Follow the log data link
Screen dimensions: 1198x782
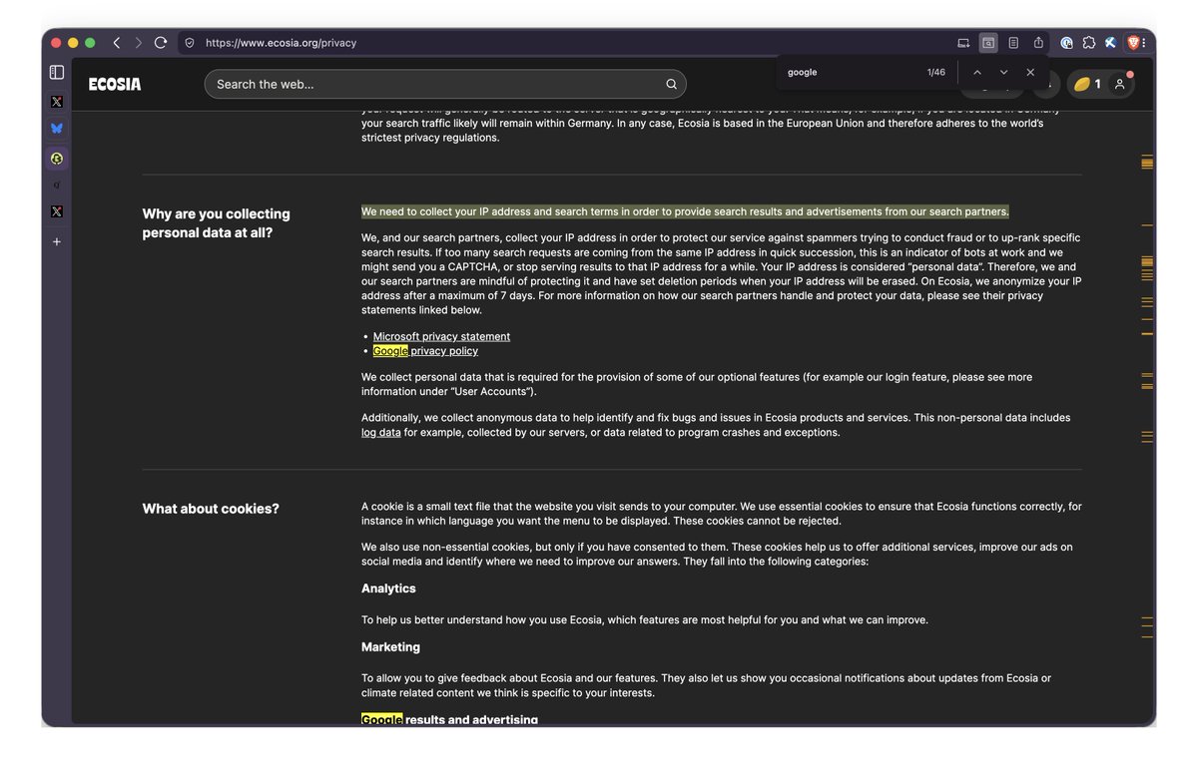(x=381, y=432)
